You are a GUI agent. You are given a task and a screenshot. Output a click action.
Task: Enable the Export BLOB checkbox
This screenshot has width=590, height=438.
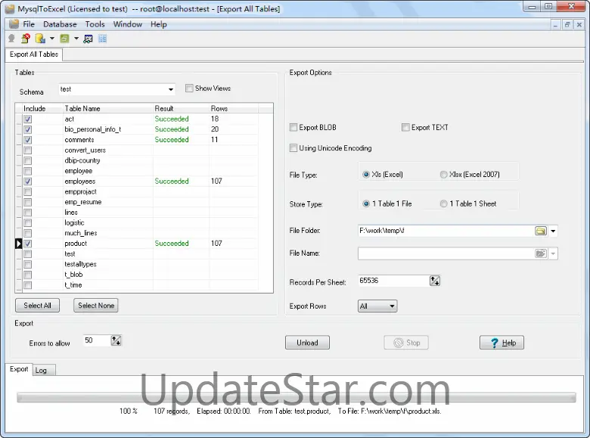pos(293,127)
